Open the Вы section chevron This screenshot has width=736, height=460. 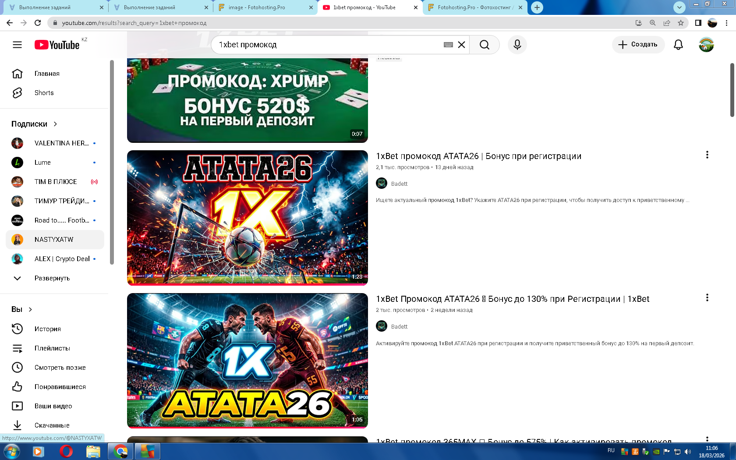[x=30, y=309]
